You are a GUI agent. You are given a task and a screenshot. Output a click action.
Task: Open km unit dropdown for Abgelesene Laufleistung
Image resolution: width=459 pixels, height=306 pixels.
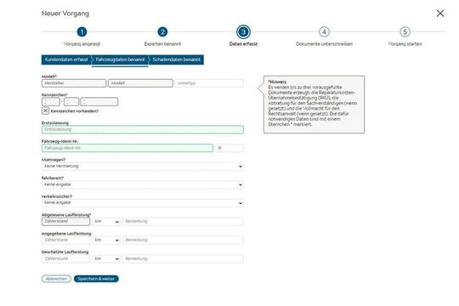pyautogui.click(x=106, y=221)
